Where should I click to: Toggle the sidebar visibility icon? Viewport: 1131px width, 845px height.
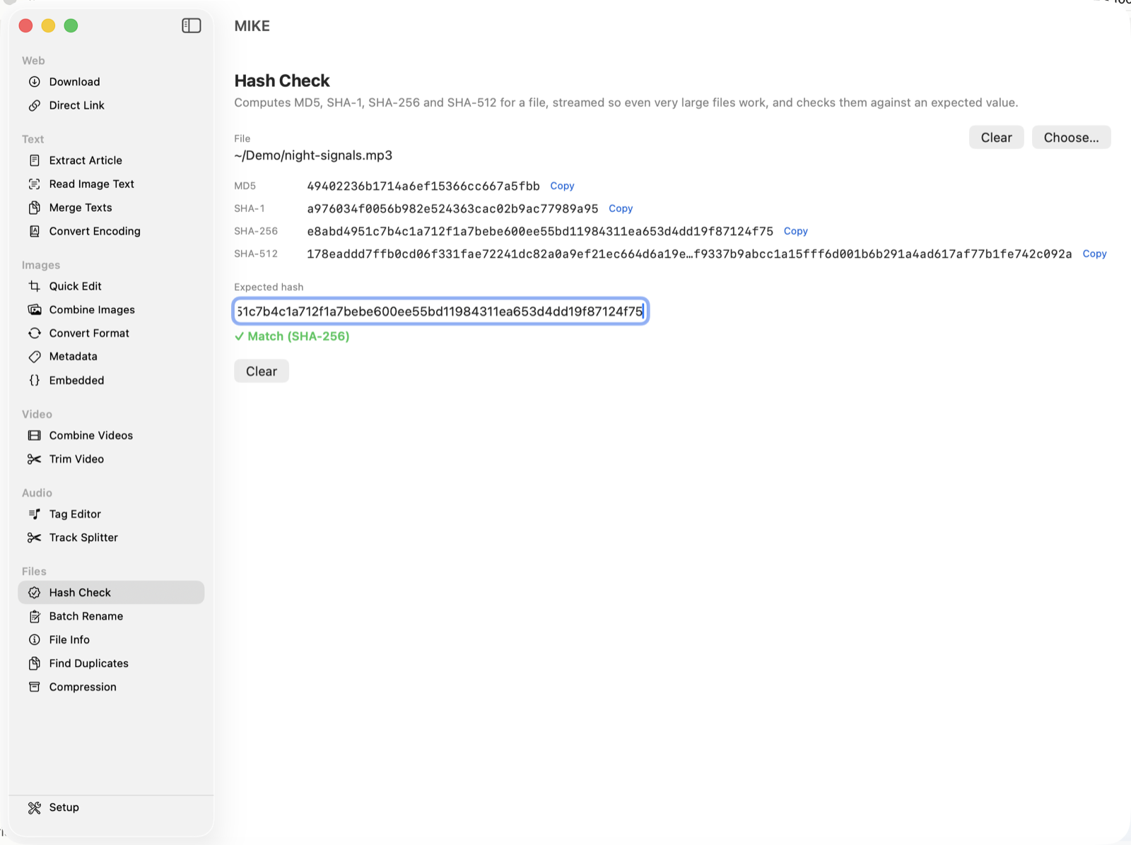(192, 25)
